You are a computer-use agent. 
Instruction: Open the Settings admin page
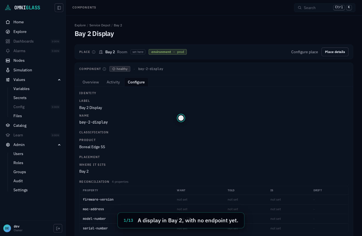point(21,190)
